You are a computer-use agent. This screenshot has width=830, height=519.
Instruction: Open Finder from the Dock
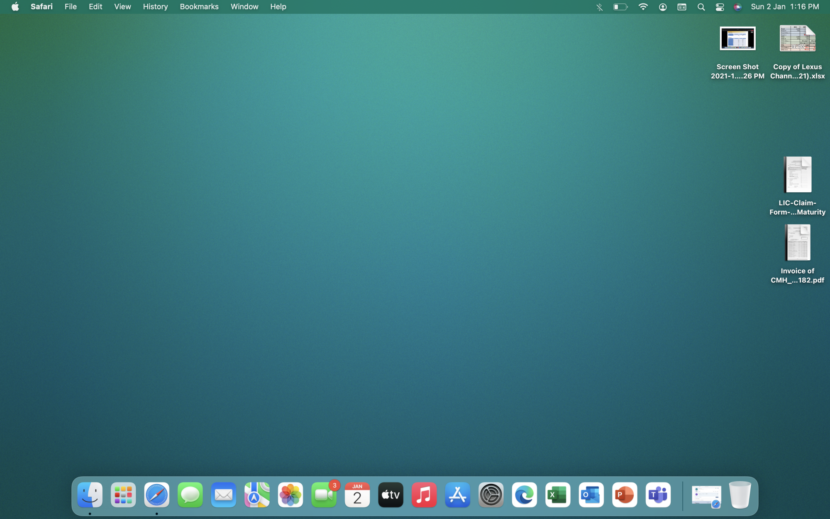[x=90, y=495]
